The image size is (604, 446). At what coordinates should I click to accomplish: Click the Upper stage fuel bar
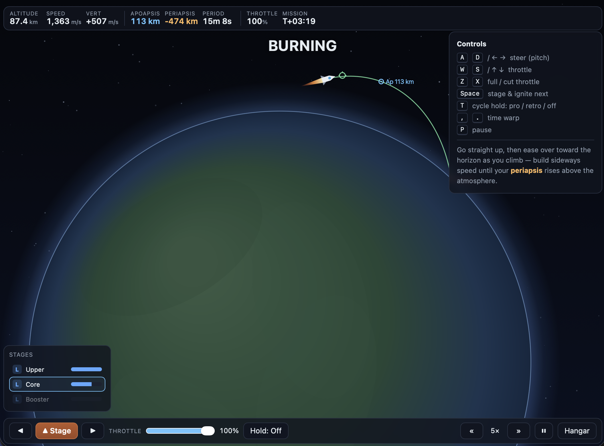pos(86,369)
